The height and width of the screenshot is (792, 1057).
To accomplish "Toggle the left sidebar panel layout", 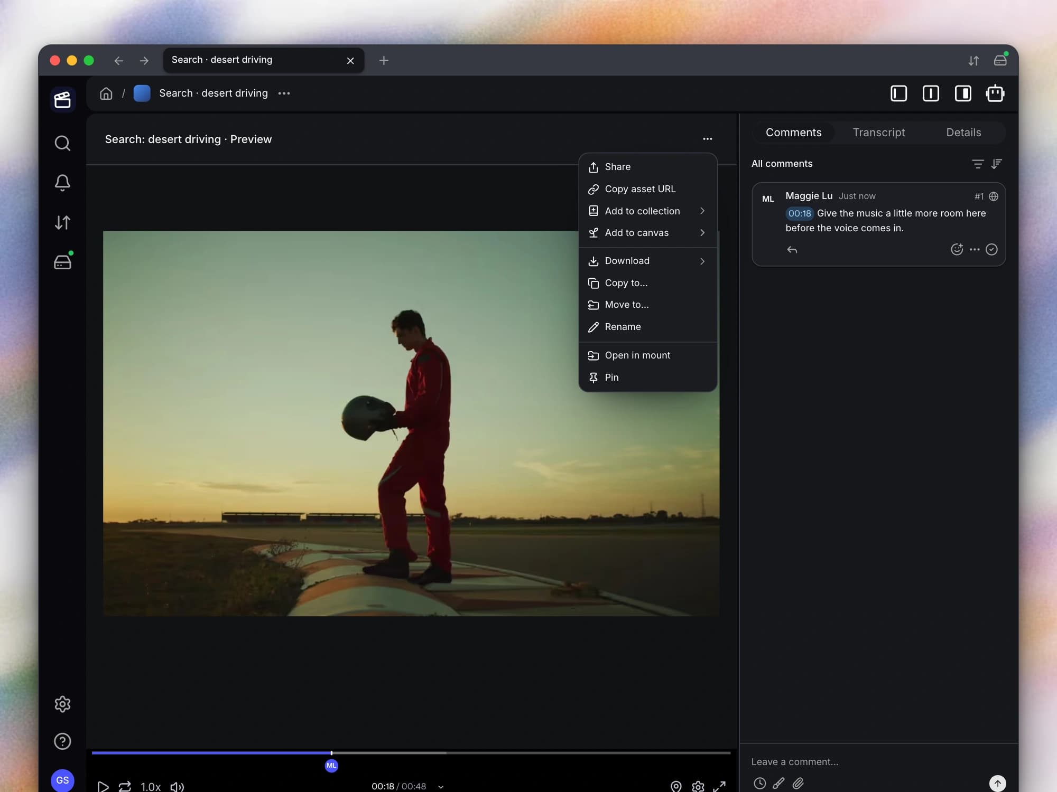I will tap(898, 93).
